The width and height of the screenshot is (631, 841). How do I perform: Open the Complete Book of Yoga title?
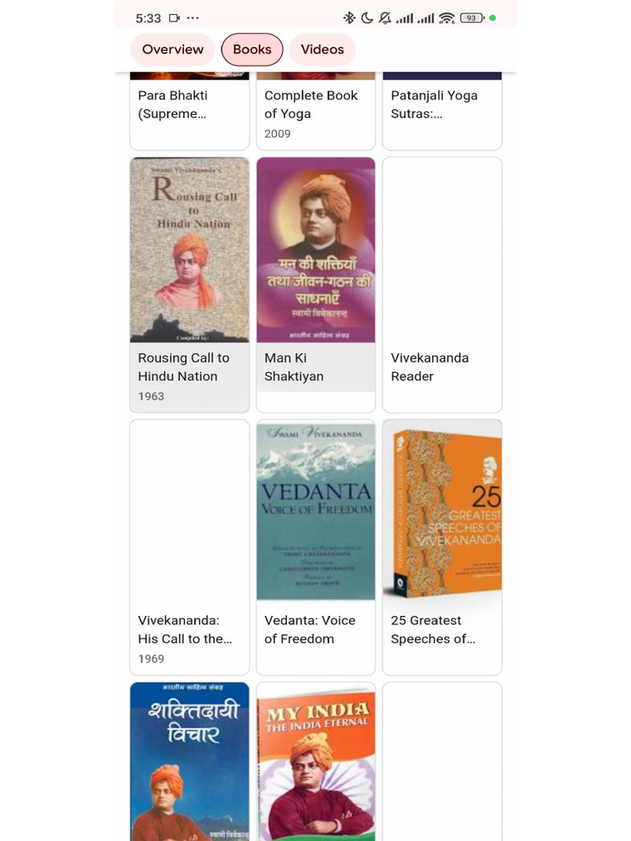311,104
